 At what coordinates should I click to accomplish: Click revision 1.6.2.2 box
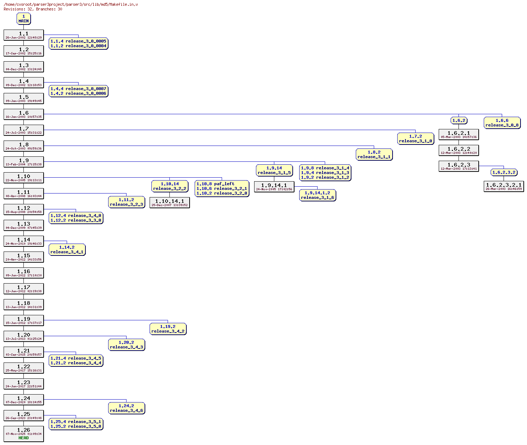[x=459, y=150]
